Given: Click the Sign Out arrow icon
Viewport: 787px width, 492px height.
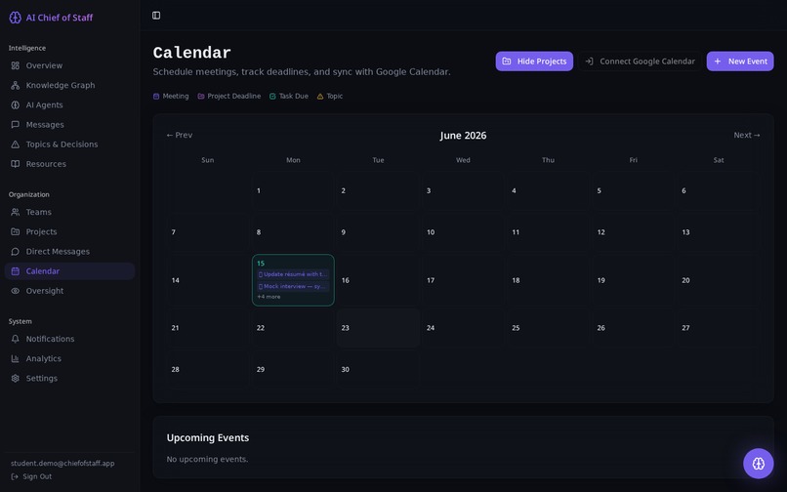Looking at the screenshot, I should (15, 476).
